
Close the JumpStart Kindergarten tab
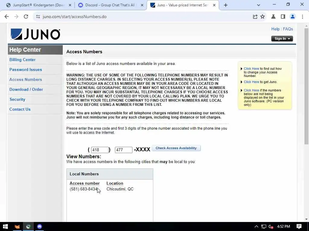point(70,5)
